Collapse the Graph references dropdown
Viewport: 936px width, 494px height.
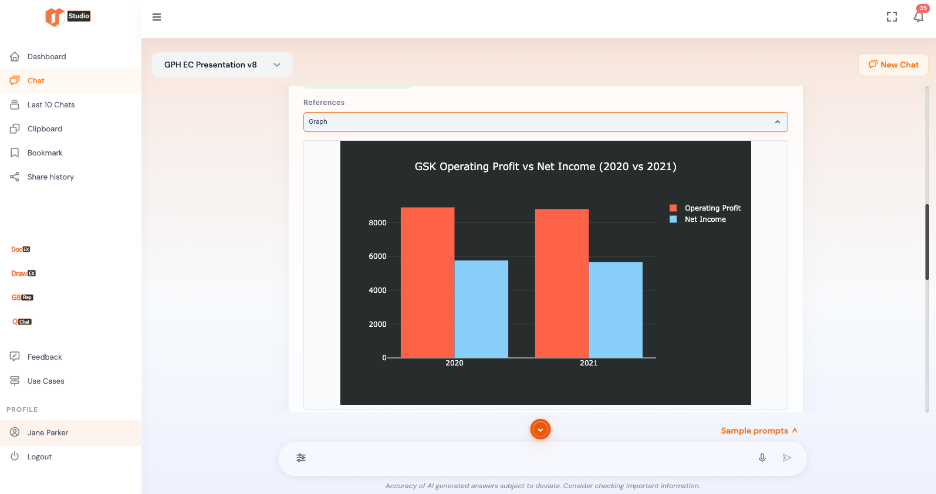coord(545,122)
